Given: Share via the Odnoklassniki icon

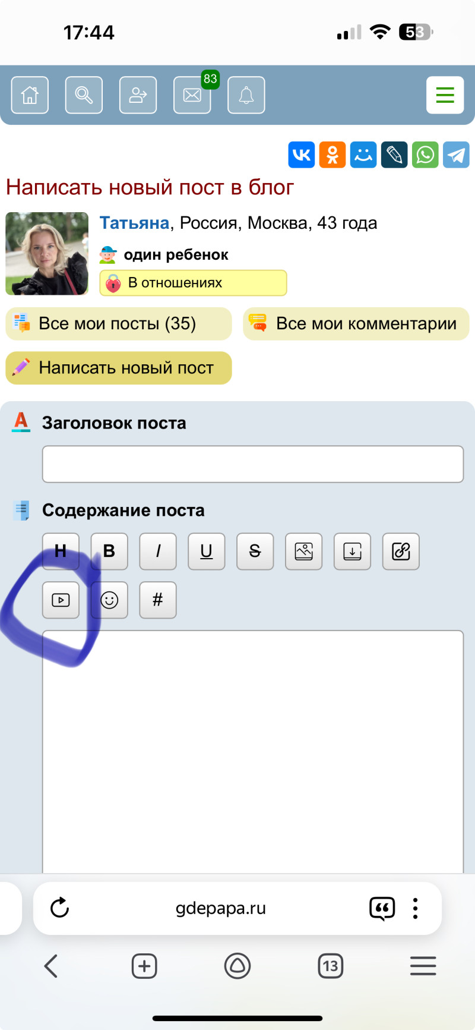Looking at the screenshot, I should pos(332,155).
